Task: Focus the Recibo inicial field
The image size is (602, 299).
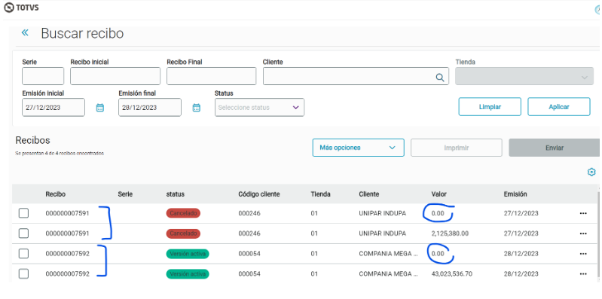Action: pyautogui.click(x=115, y=76)
